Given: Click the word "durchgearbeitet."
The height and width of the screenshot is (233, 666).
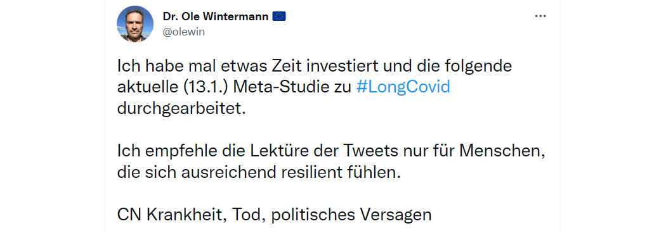Looking at the screenshot, I should pos(182,109).
